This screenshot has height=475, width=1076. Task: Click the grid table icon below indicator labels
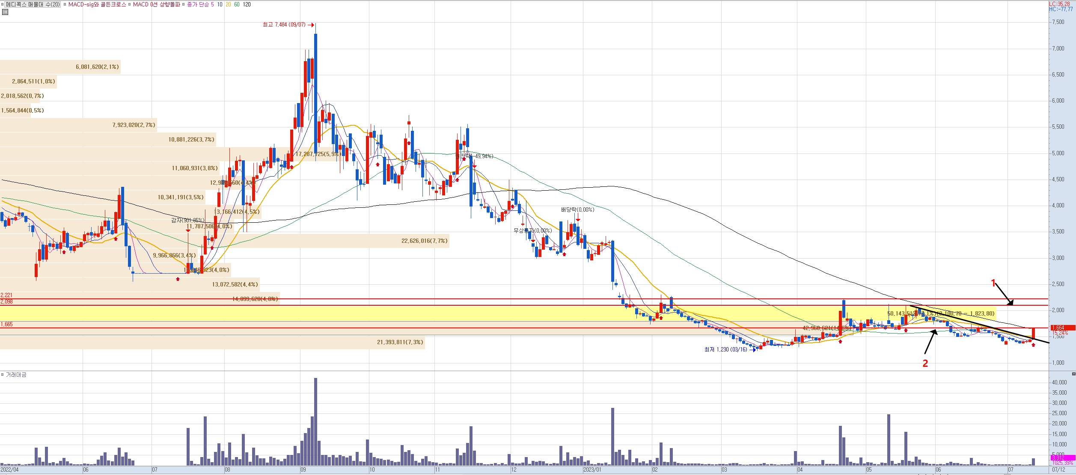click(5, 12)
